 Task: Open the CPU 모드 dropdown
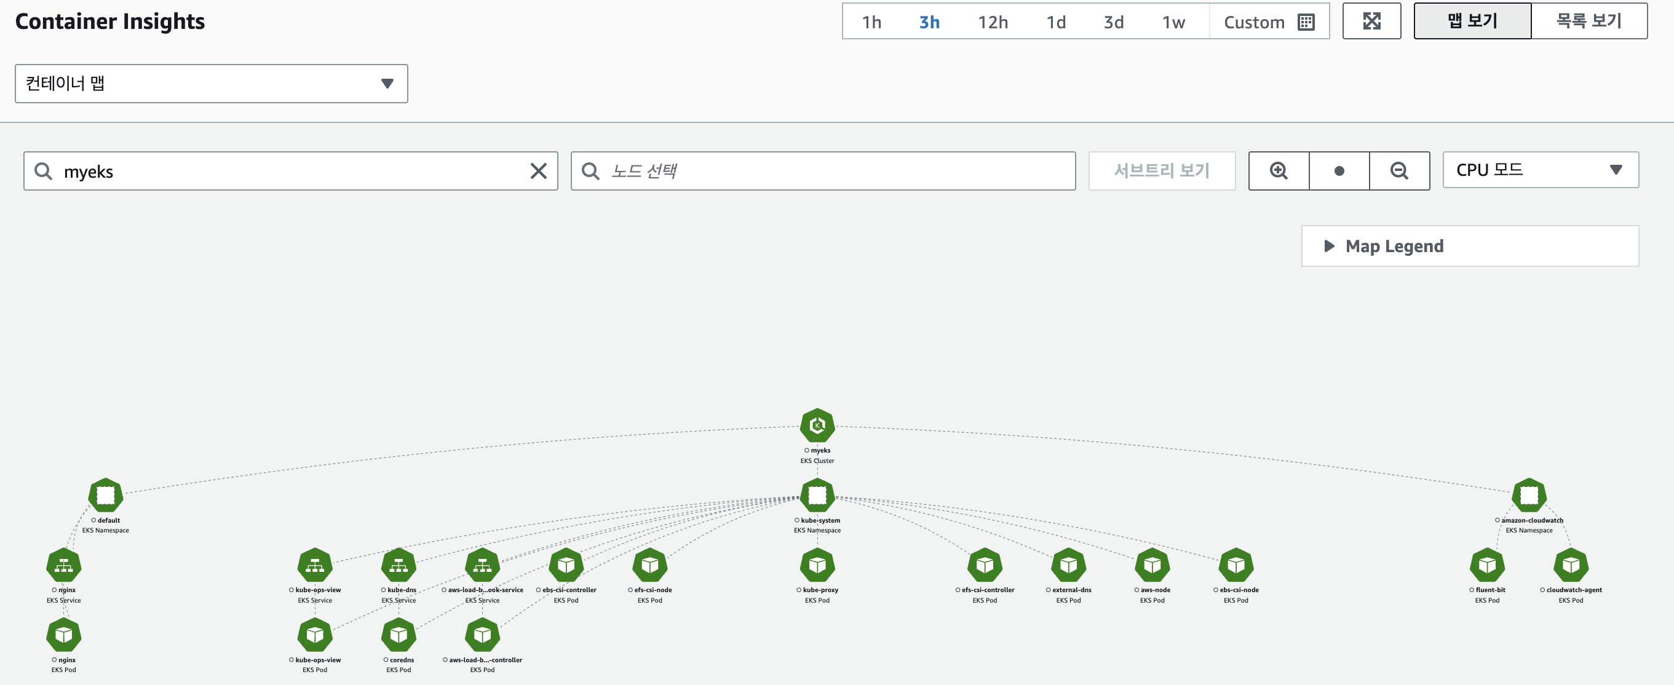point(1539,170)
